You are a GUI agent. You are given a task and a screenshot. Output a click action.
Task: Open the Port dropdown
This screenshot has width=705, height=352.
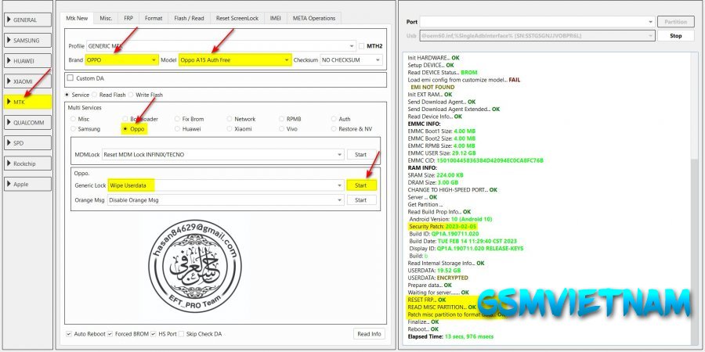[x=537, y=22]
